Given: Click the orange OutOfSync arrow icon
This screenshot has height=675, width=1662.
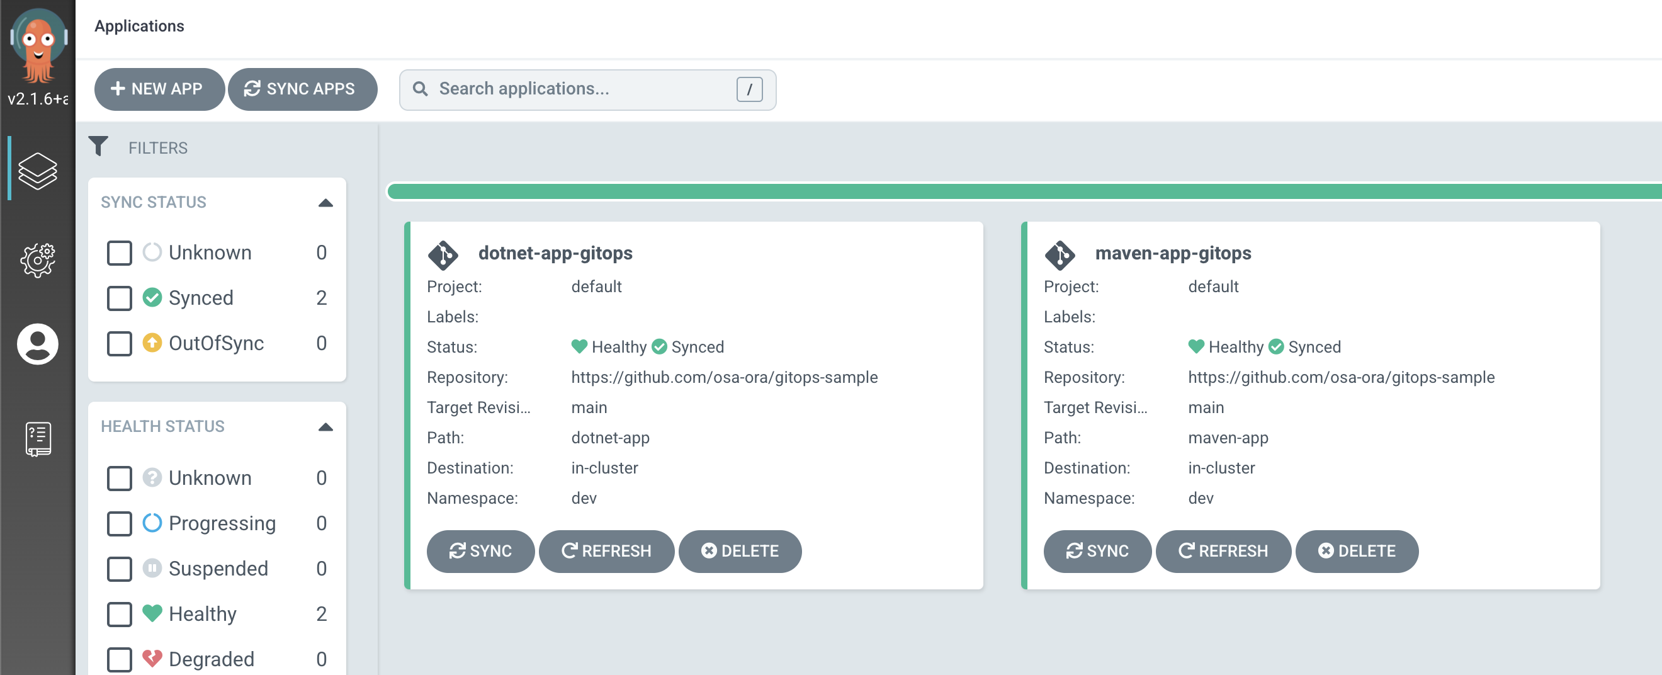Looking at the screenshot, I should pos(152,343).
